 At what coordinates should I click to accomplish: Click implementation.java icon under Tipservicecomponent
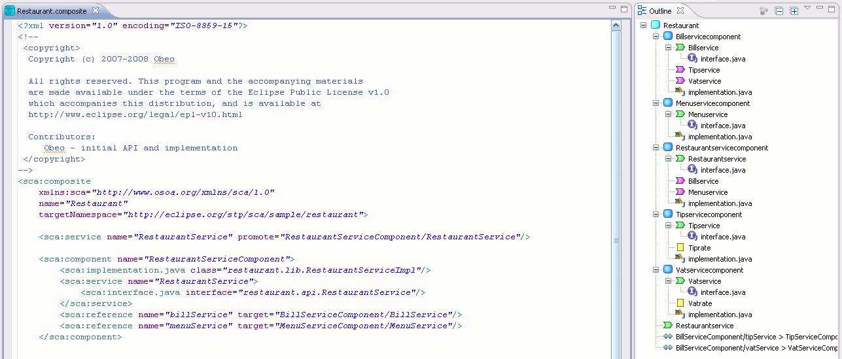[680, 259]
